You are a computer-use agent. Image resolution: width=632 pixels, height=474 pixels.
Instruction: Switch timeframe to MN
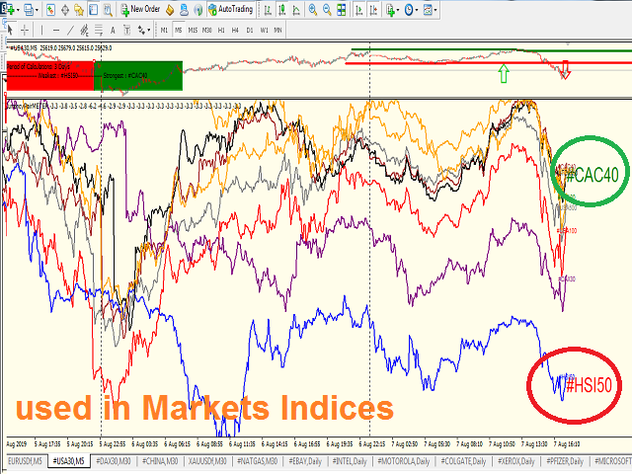click(x=277, y=30)
